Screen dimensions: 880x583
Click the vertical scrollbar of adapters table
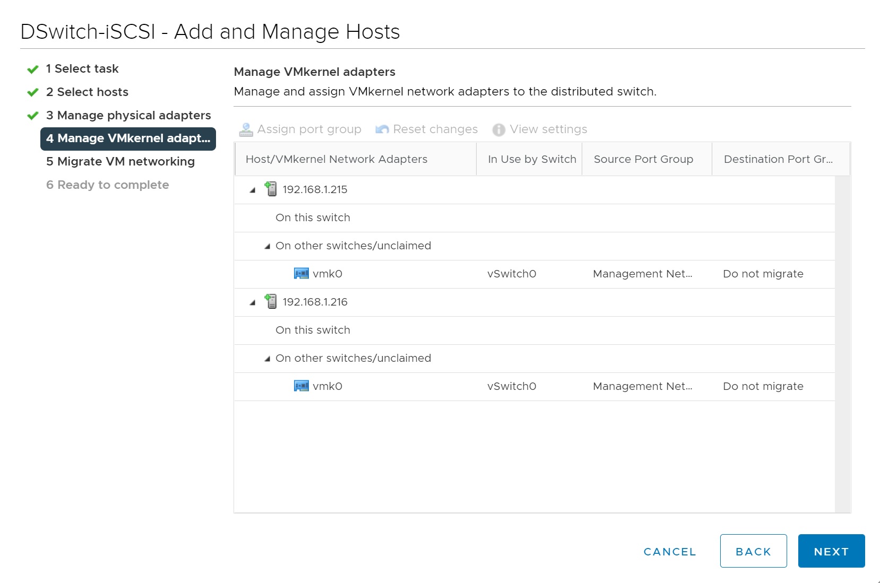pyautogui.click(x=842, y=344)
